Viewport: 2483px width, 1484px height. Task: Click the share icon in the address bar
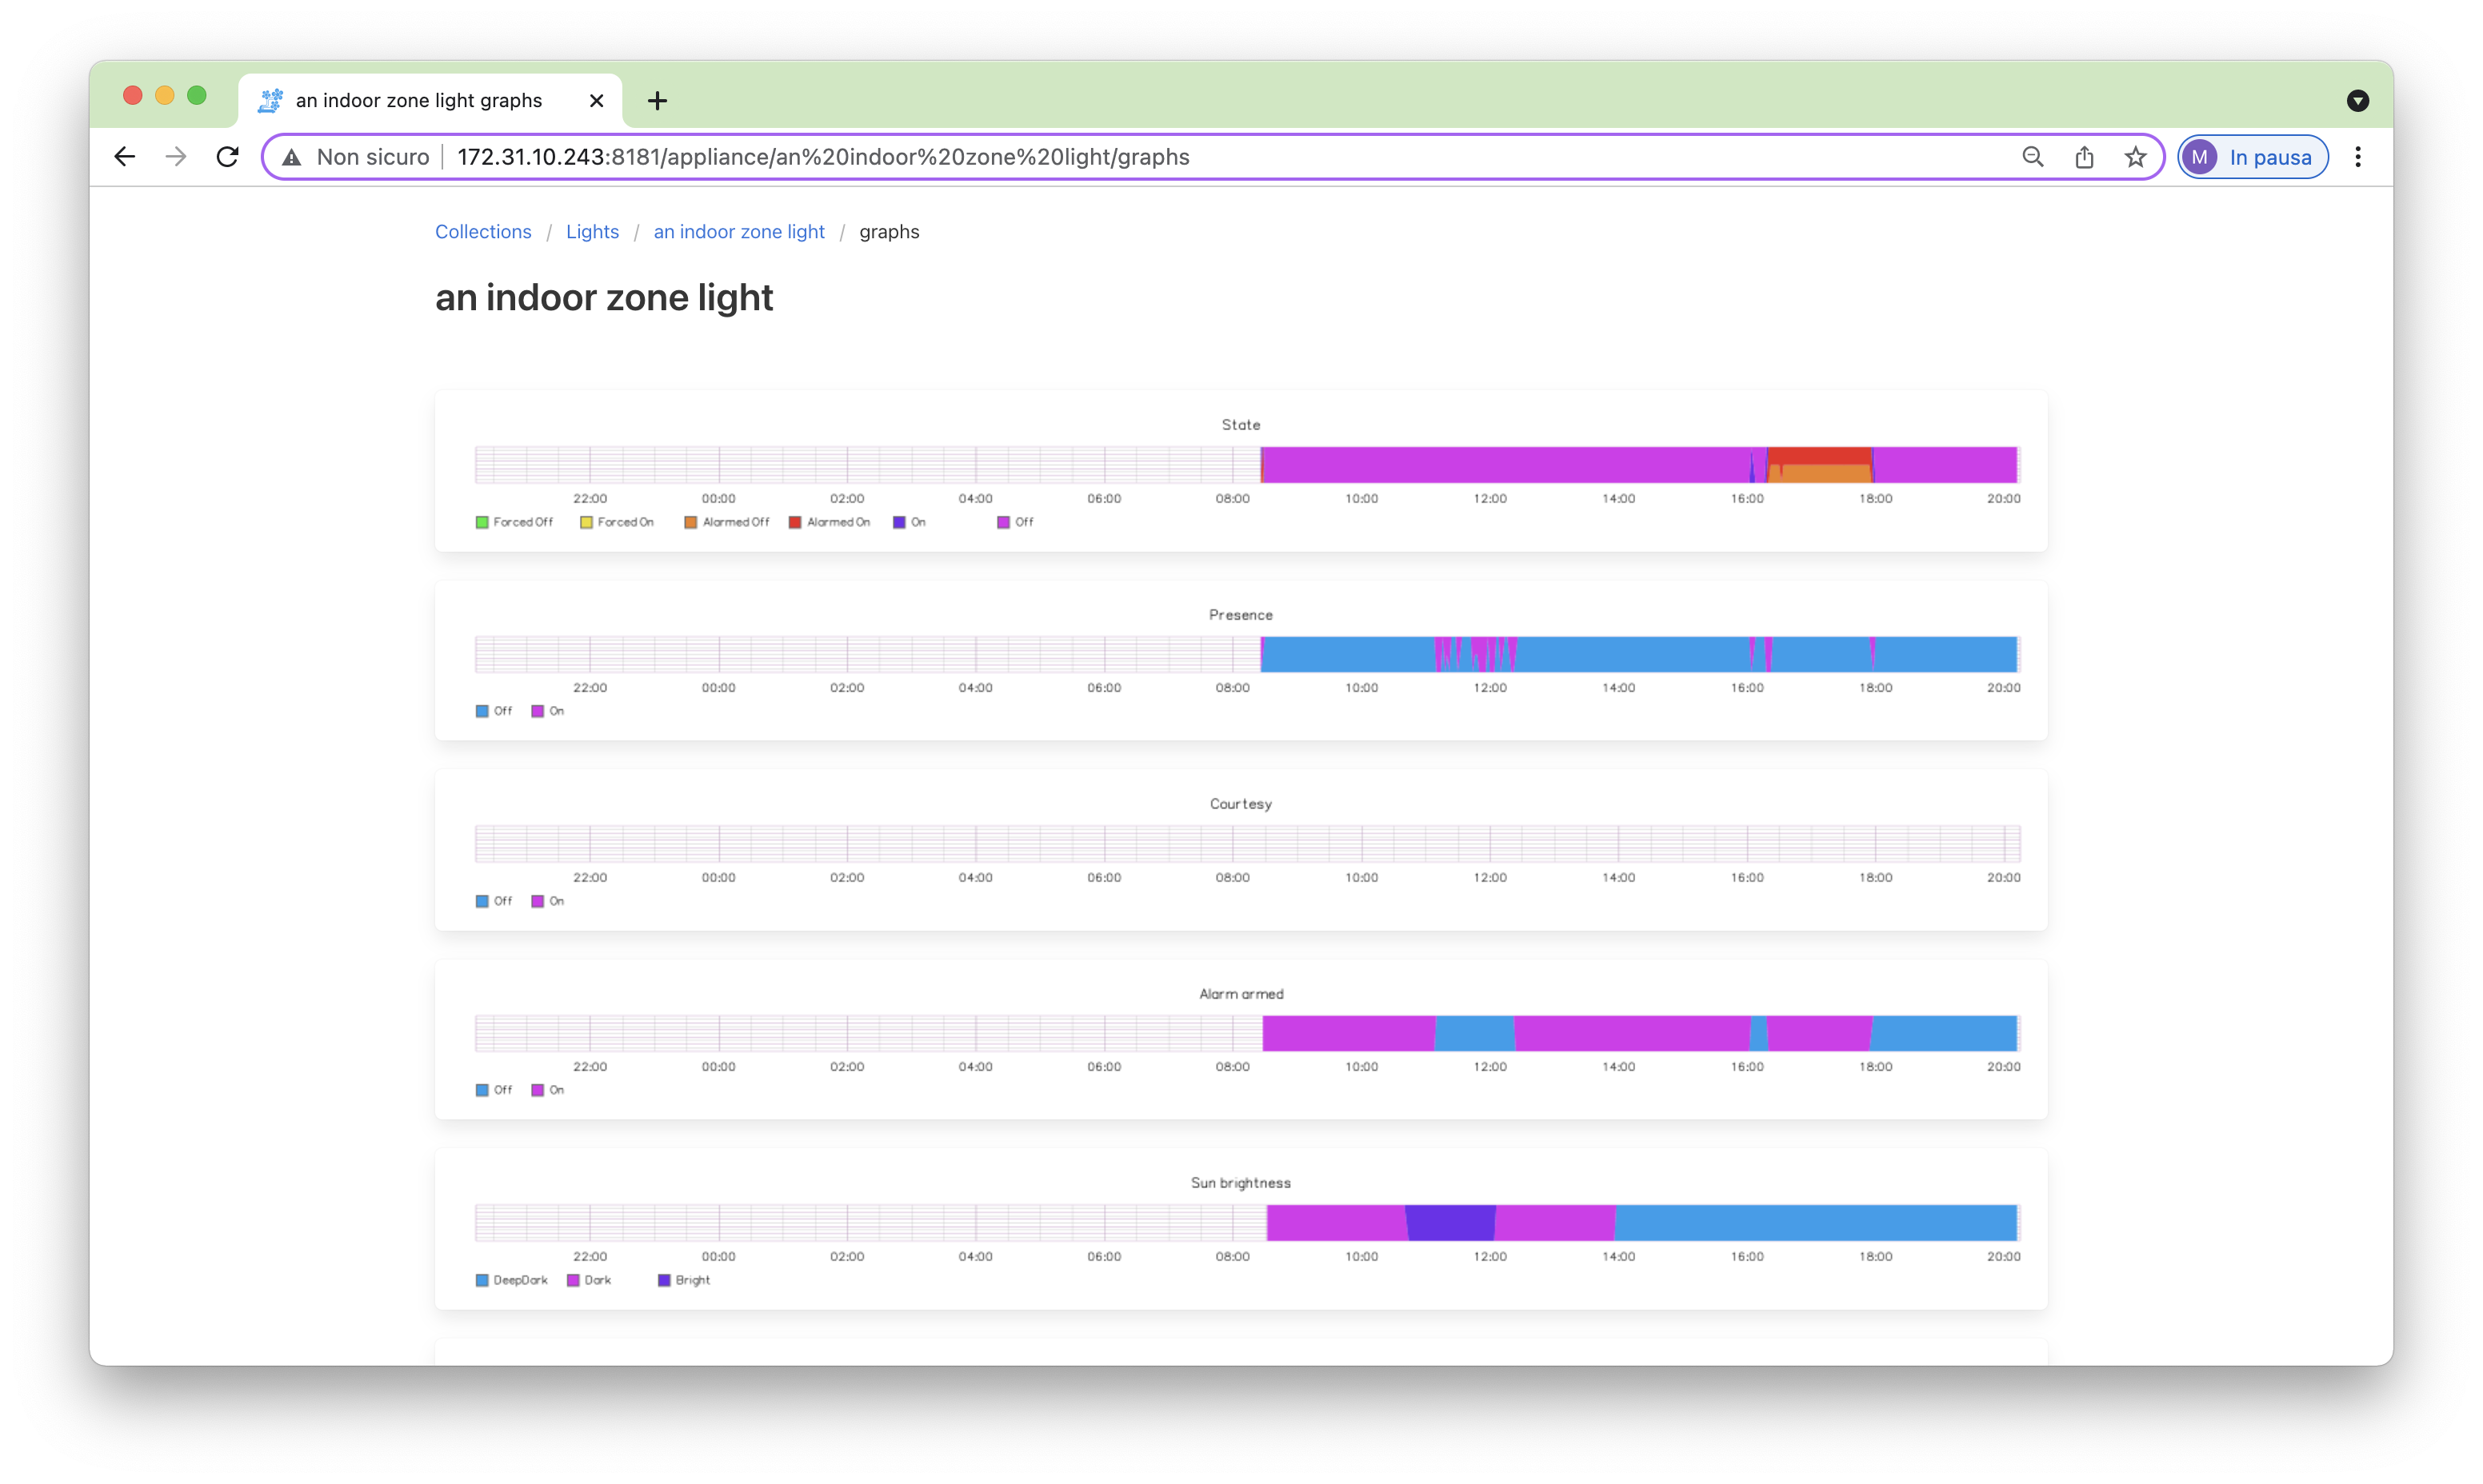pos(2084,157)
